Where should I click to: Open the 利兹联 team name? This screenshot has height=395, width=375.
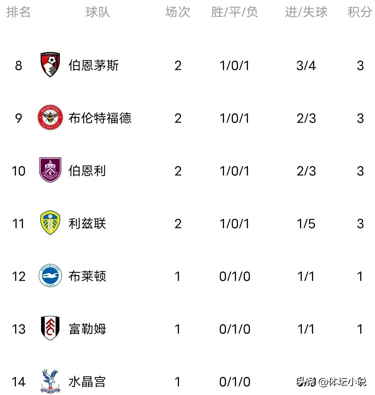tap(87, 224)
